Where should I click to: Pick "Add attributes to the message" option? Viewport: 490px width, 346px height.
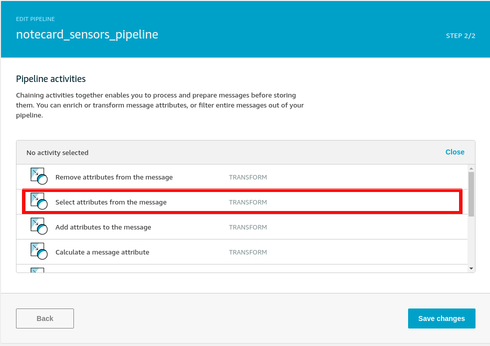(x=103, y=227)
